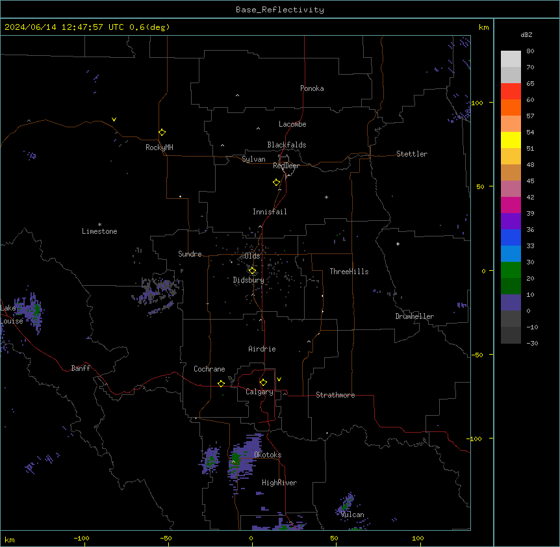Select the white 70-80 dBZ legend swatch
Image resolution: width=560 pixels, height=547 pixels.
point(511,58)
